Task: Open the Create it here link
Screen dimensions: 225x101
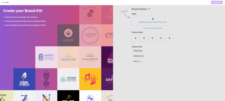Action: [158, 28]
